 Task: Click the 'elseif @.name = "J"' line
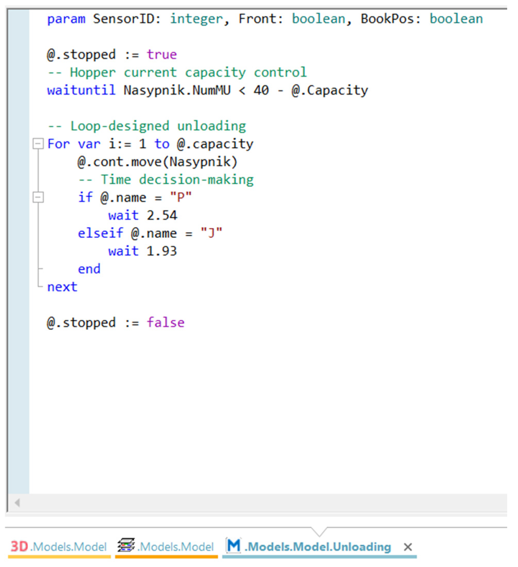pos(150,233)
